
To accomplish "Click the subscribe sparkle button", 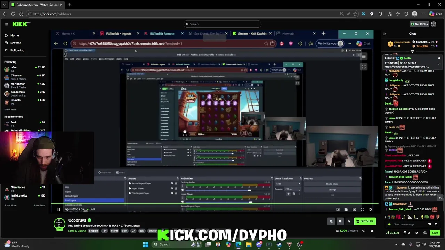I will (x=349, y=221).
